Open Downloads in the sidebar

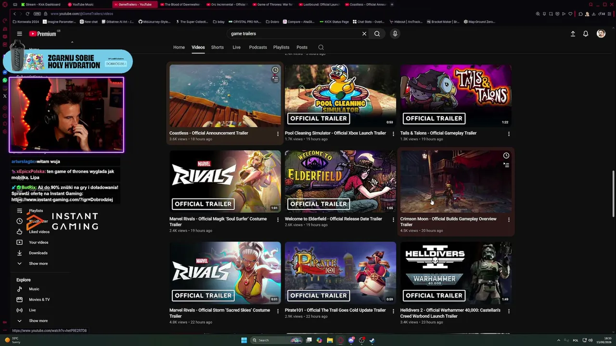point(38,253)
